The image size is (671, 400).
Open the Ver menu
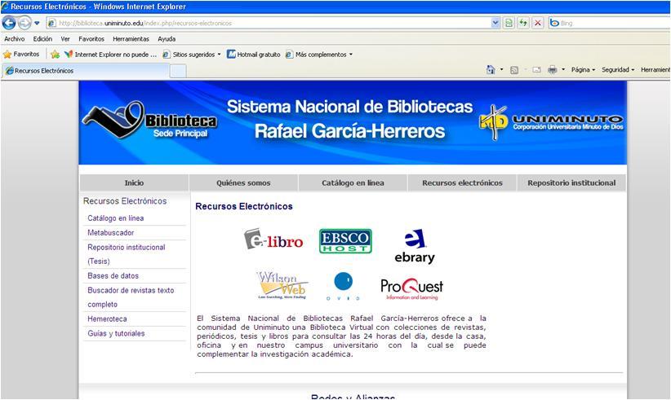coord(65,39)
